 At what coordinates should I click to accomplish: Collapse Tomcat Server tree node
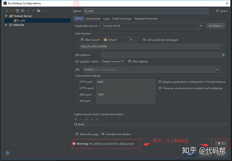click(6, 16)
